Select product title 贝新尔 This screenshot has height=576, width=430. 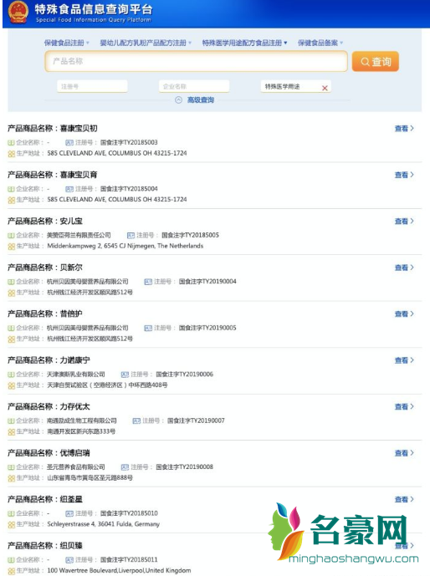(71, 268)
